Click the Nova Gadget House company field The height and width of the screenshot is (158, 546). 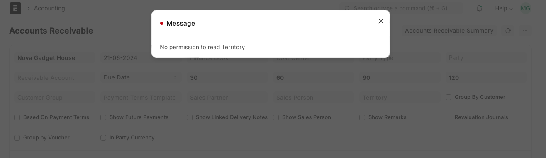pos(54,58)
